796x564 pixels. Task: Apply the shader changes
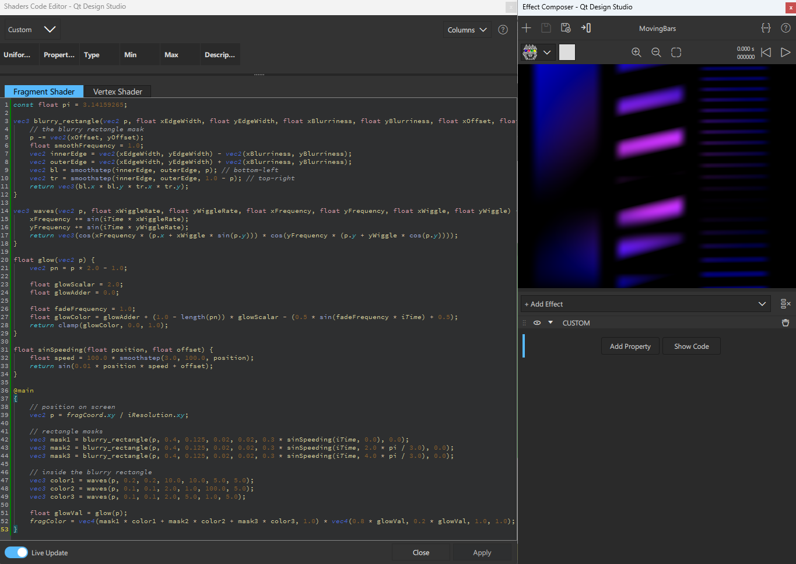[x=482, y=552]
